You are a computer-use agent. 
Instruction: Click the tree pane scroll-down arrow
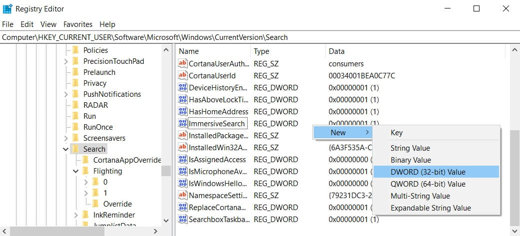click(x=166, y=220)
